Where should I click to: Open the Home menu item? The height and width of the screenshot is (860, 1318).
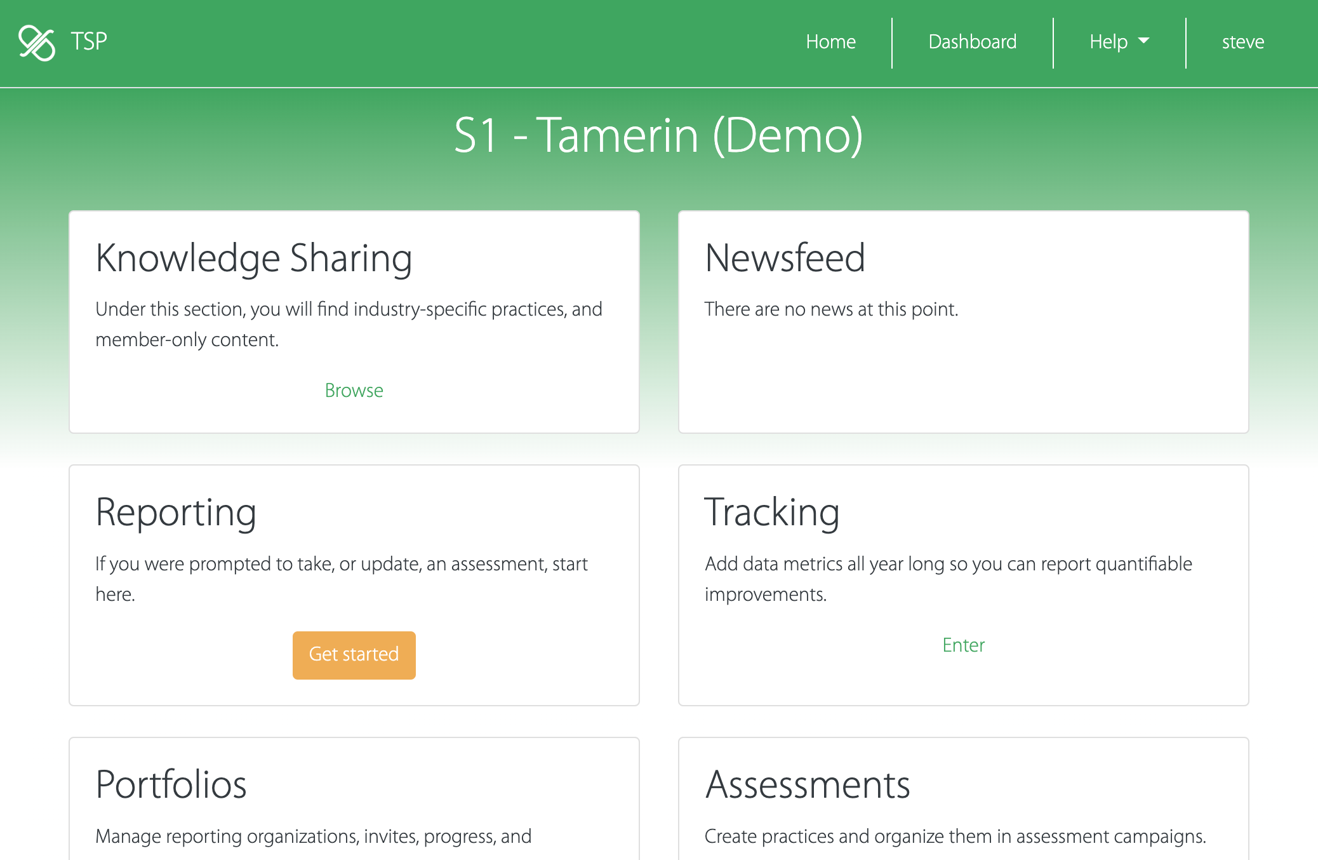pos(830,42)
